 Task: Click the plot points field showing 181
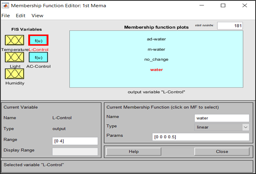tap(230, 26)
